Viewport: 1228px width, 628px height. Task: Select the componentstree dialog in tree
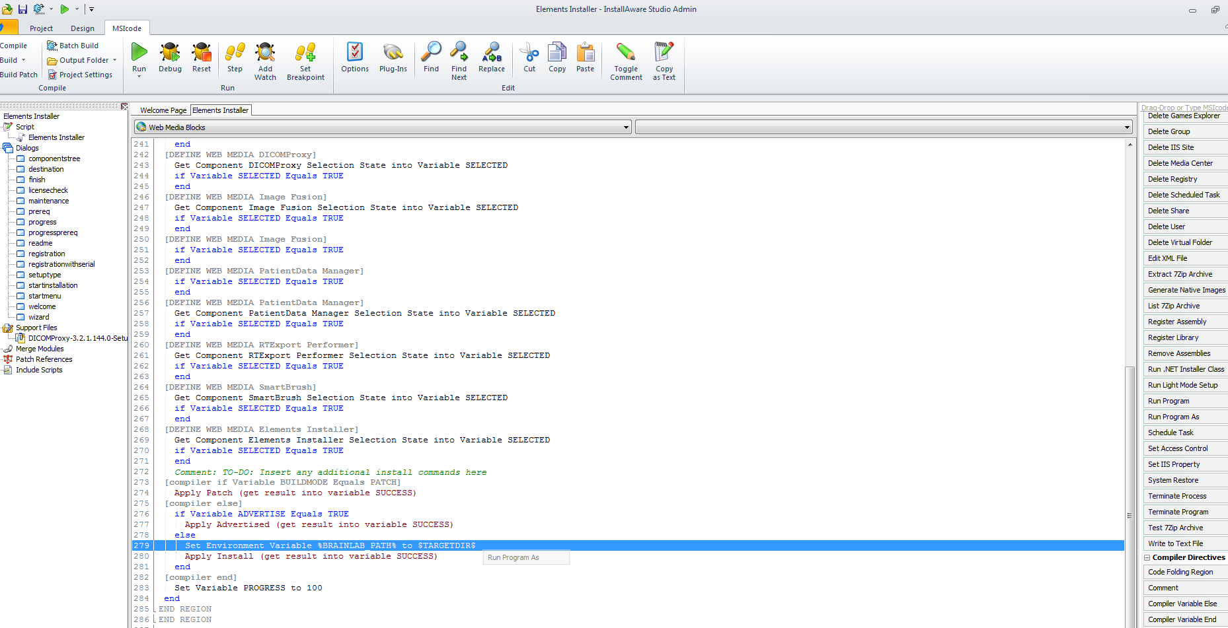(54, 158)
